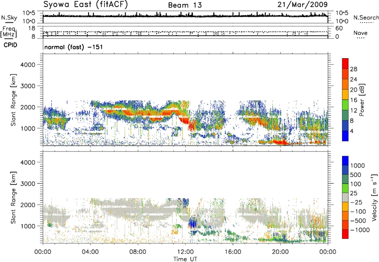Click '3000' tick on velocity panel range axis

(x=27, y=183)
